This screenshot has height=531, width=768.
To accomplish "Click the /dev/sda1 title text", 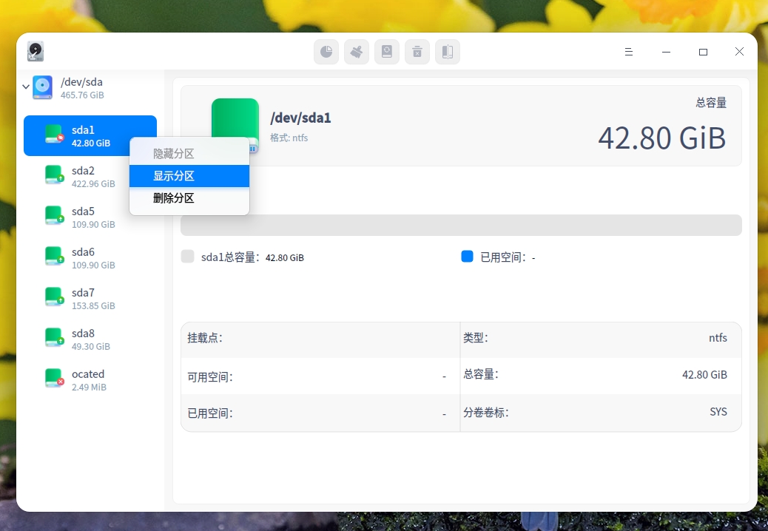I will tap(300, 118).
